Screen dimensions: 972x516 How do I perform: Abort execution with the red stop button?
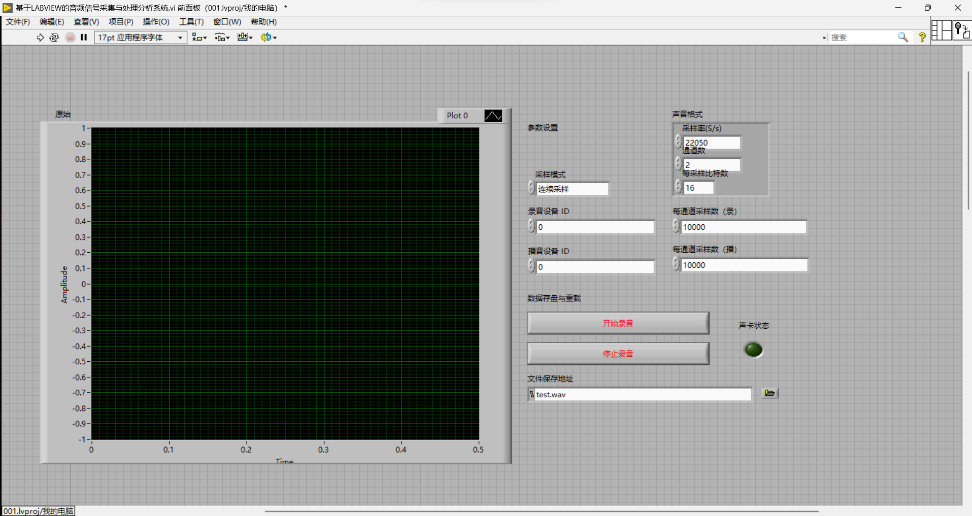[71, 38]
